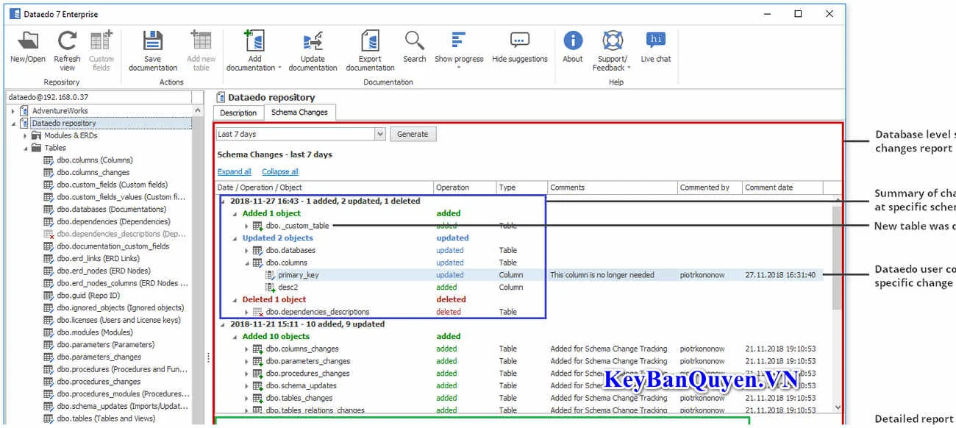Click Commented by column header
Image resolution: width=956 pixels, height=428 pixels.
[x=709, y=188]
